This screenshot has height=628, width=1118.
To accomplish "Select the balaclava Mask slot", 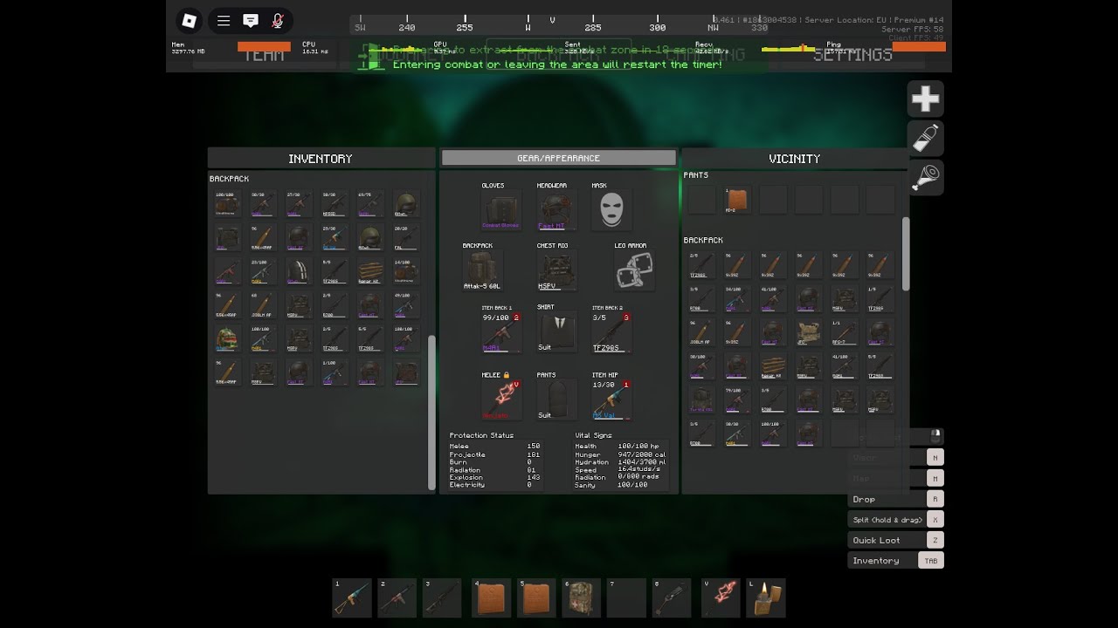I will [611, 209].
